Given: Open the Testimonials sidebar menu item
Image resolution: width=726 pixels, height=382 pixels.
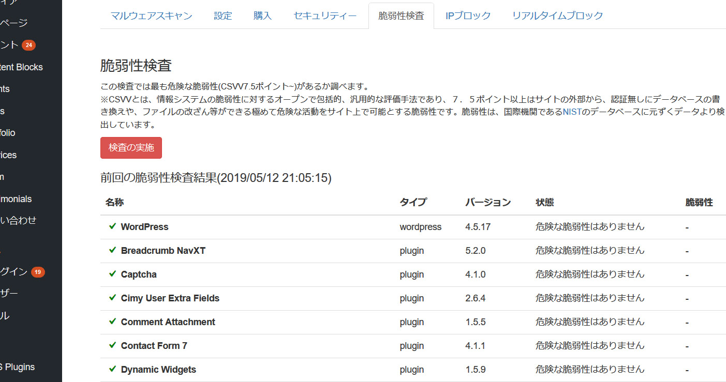Looking at the screenshot, I should point(16,199).
